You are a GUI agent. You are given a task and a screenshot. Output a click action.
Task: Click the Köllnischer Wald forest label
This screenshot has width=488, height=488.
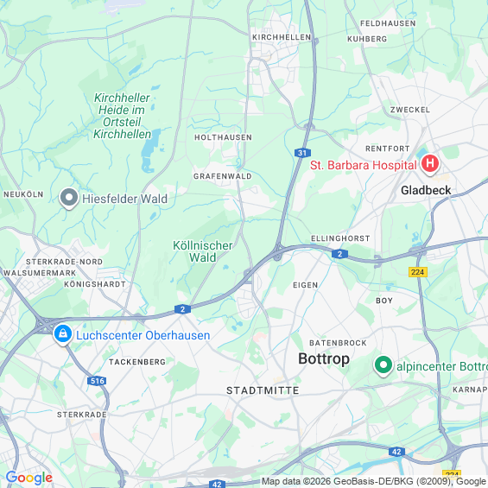tap(203, 251)
